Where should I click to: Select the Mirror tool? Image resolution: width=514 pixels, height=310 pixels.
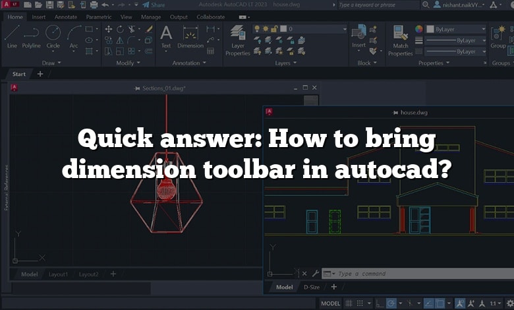point(120,40)
